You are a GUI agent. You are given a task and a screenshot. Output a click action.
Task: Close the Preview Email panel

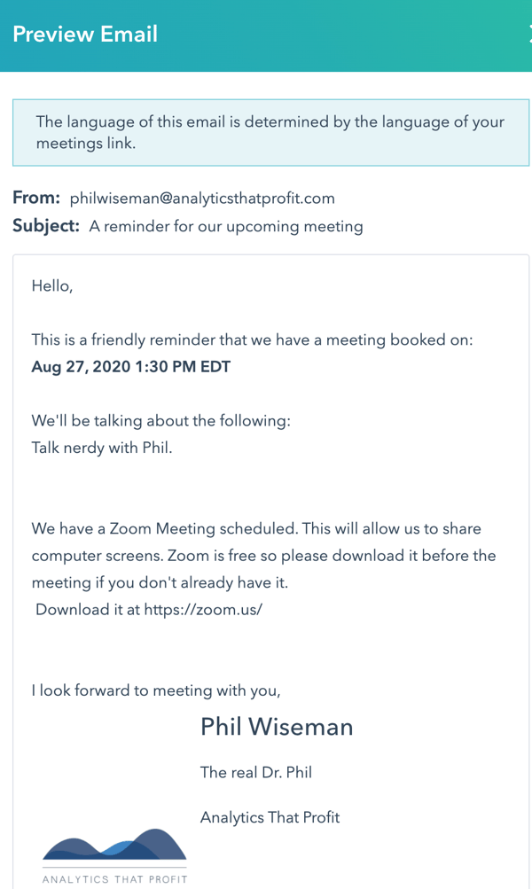[529, 34]
